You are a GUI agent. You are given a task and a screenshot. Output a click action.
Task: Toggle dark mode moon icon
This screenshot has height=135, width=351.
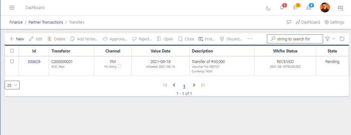268,8
